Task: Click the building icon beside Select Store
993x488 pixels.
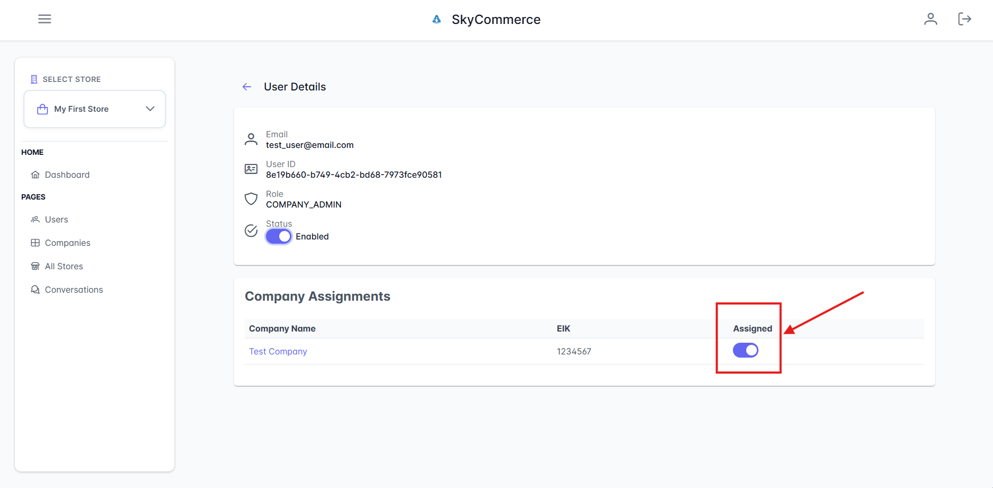Action: pos(34,79)
